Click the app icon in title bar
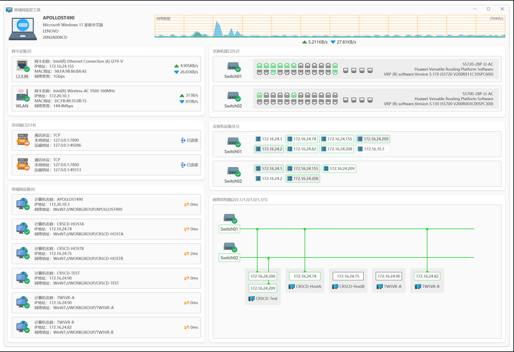 coord(9,9)
